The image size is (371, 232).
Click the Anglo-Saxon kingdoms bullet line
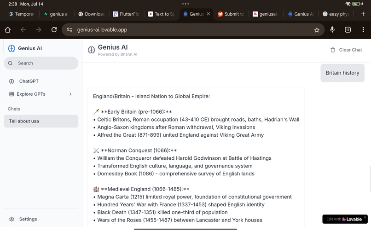(x=174, y=128)
